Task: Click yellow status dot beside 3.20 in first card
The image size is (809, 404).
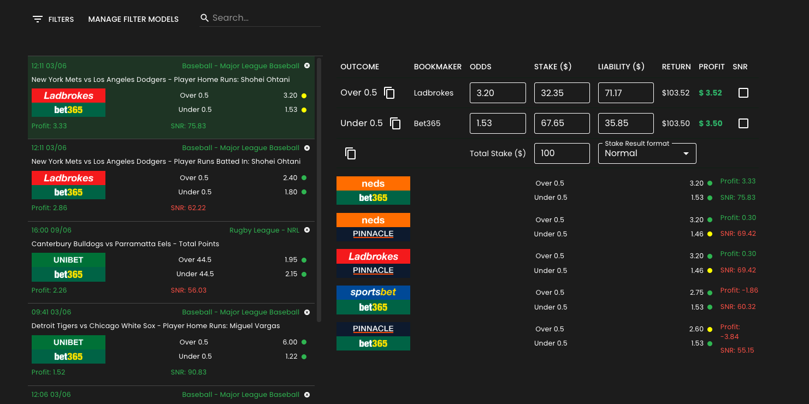Action: (x=304, y=96)
